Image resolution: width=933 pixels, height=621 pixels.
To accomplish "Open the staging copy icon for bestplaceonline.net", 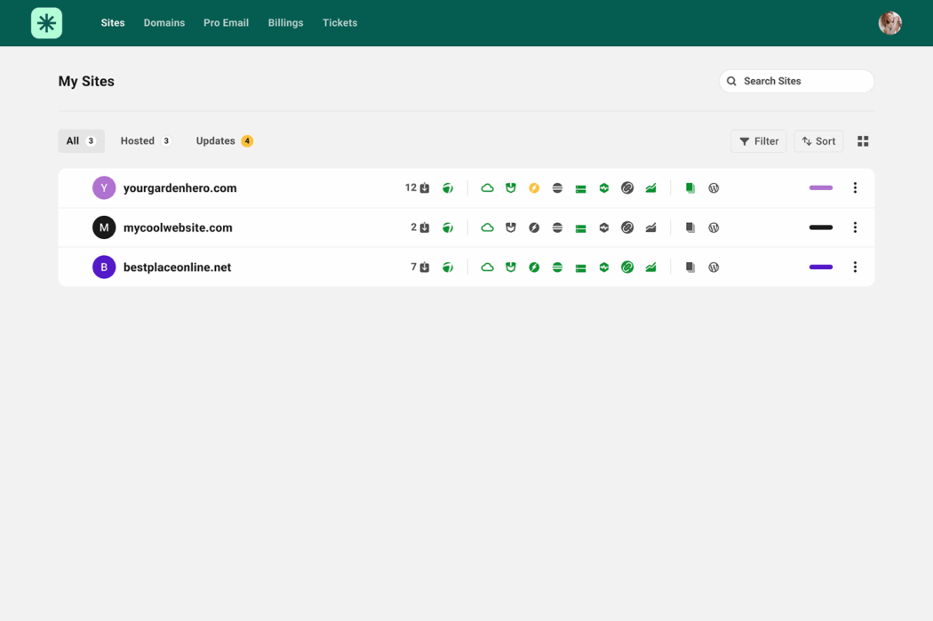I will [x=690, y=267].
